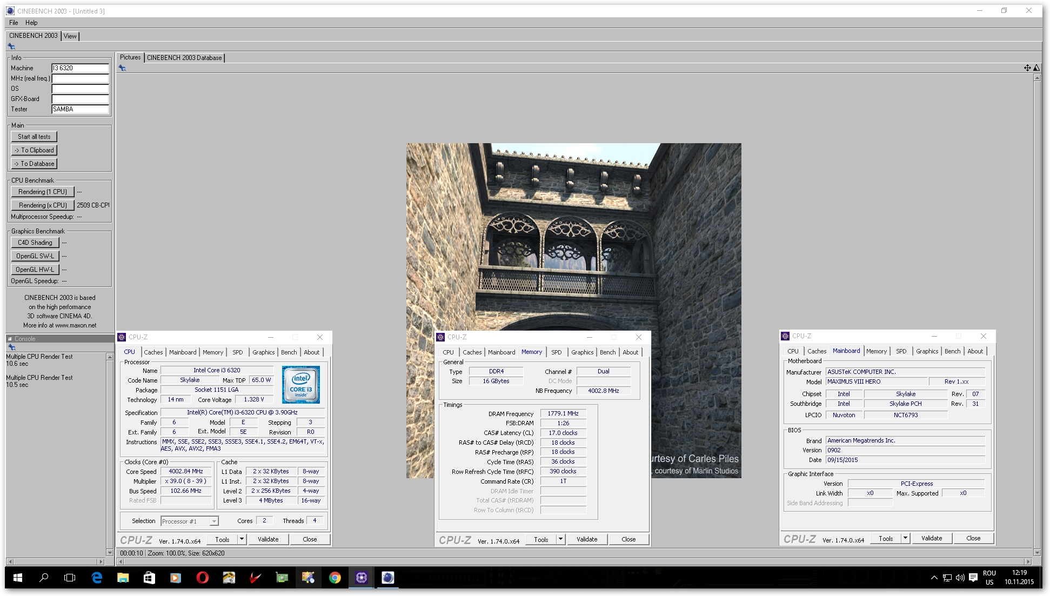This screenshot has width=1050, height=596.
Task: Launch Google Chrome from the taskbar
Action: tap(335, 578)
